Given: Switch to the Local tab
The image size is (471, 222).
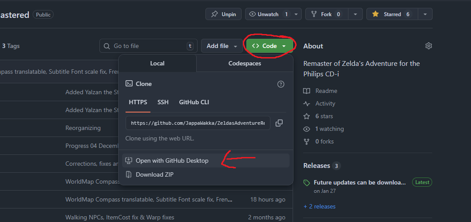Looking at the screenshot, I should click(x=157, y=63).
